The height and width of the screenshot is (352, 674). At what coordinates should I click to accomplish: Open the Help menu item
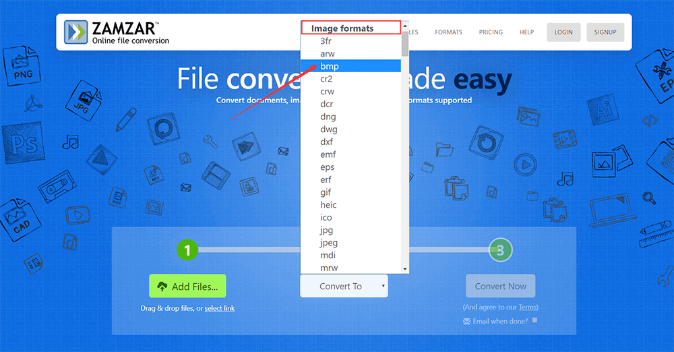coord(526,32)
